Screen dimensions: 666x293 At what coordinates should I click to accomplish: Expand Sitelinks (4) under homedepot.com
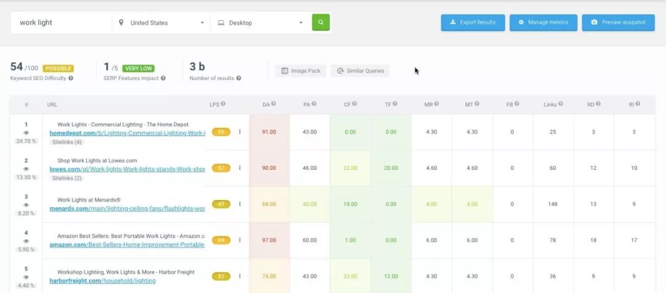[67, 142]
